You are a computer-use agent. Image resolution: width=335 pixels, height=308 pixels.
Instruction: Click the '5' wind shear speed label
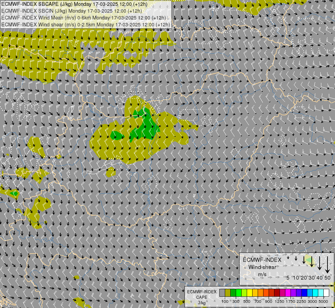click(288, 278)
